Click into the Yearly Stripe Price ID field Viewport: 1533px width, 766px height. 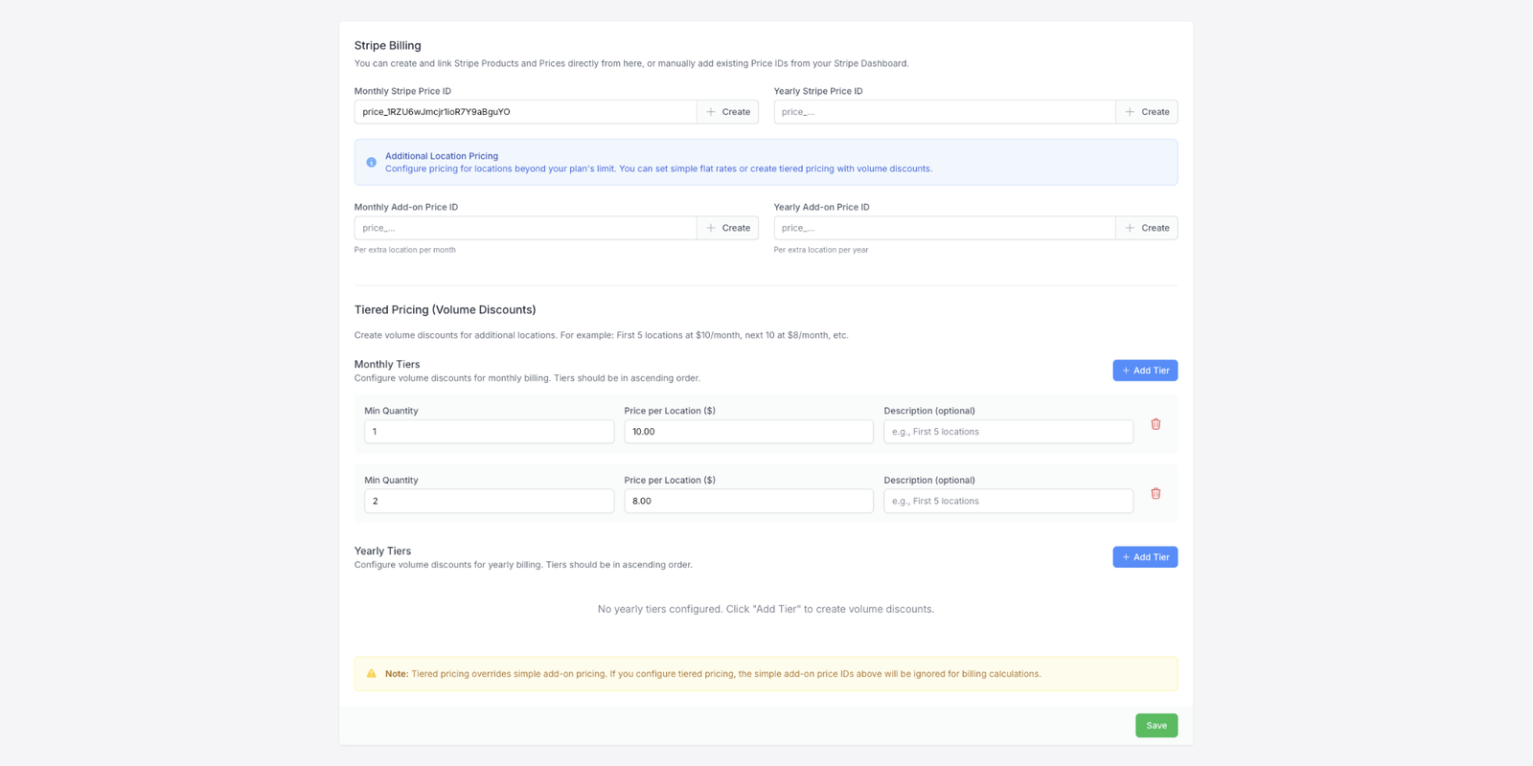pyautogui.click(x=944, y=112)
